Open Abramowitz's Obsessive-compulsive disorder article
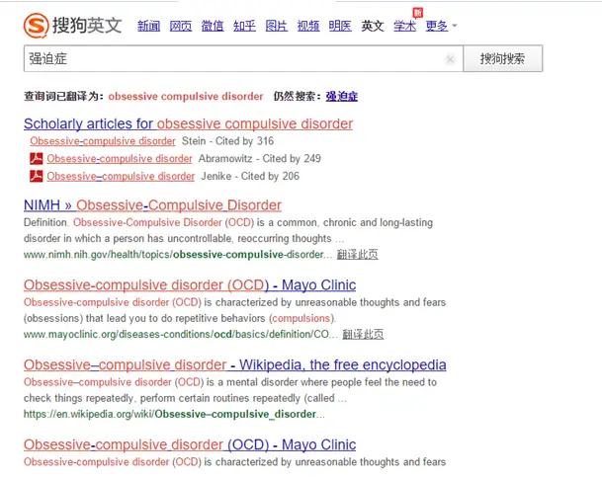 (120, 159)
